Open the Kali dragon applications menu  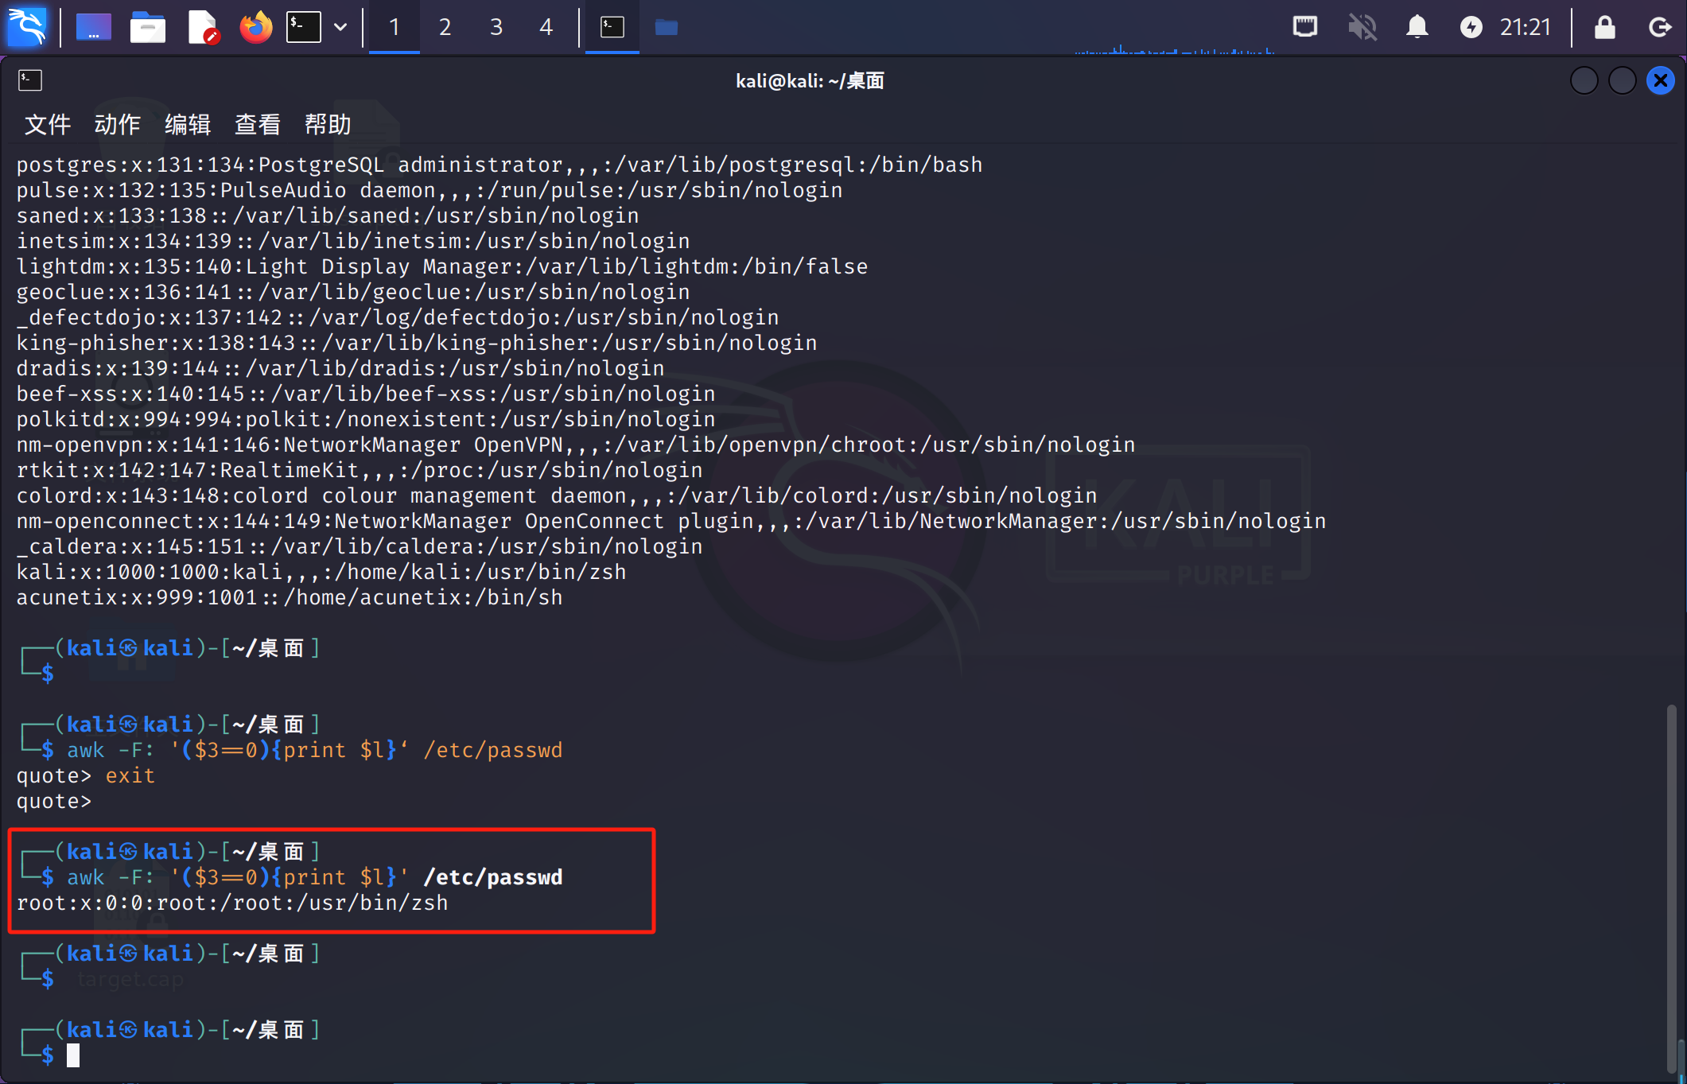tap(26, 27)
